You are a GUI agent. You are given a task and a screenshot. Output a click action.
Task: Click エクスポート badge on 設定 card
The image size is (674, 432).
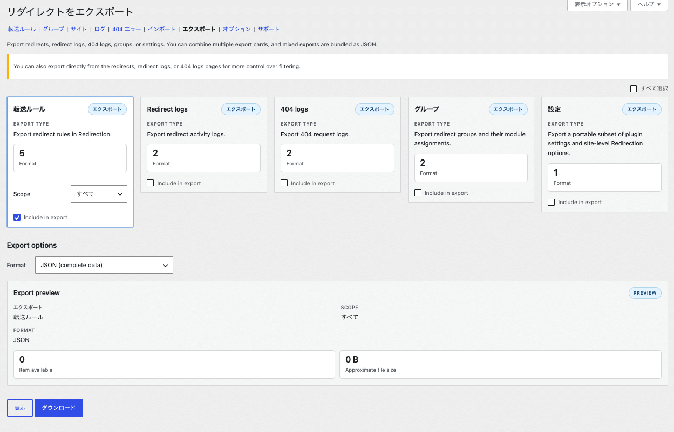pyautogui.click(x=642, y=109)
